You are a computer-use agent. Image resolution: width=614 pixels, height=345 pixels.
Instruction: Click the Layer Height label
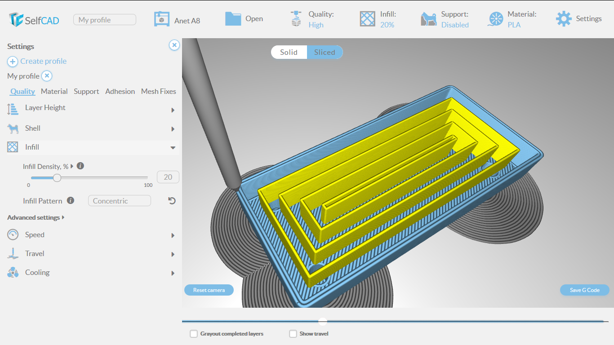(45, 107)
